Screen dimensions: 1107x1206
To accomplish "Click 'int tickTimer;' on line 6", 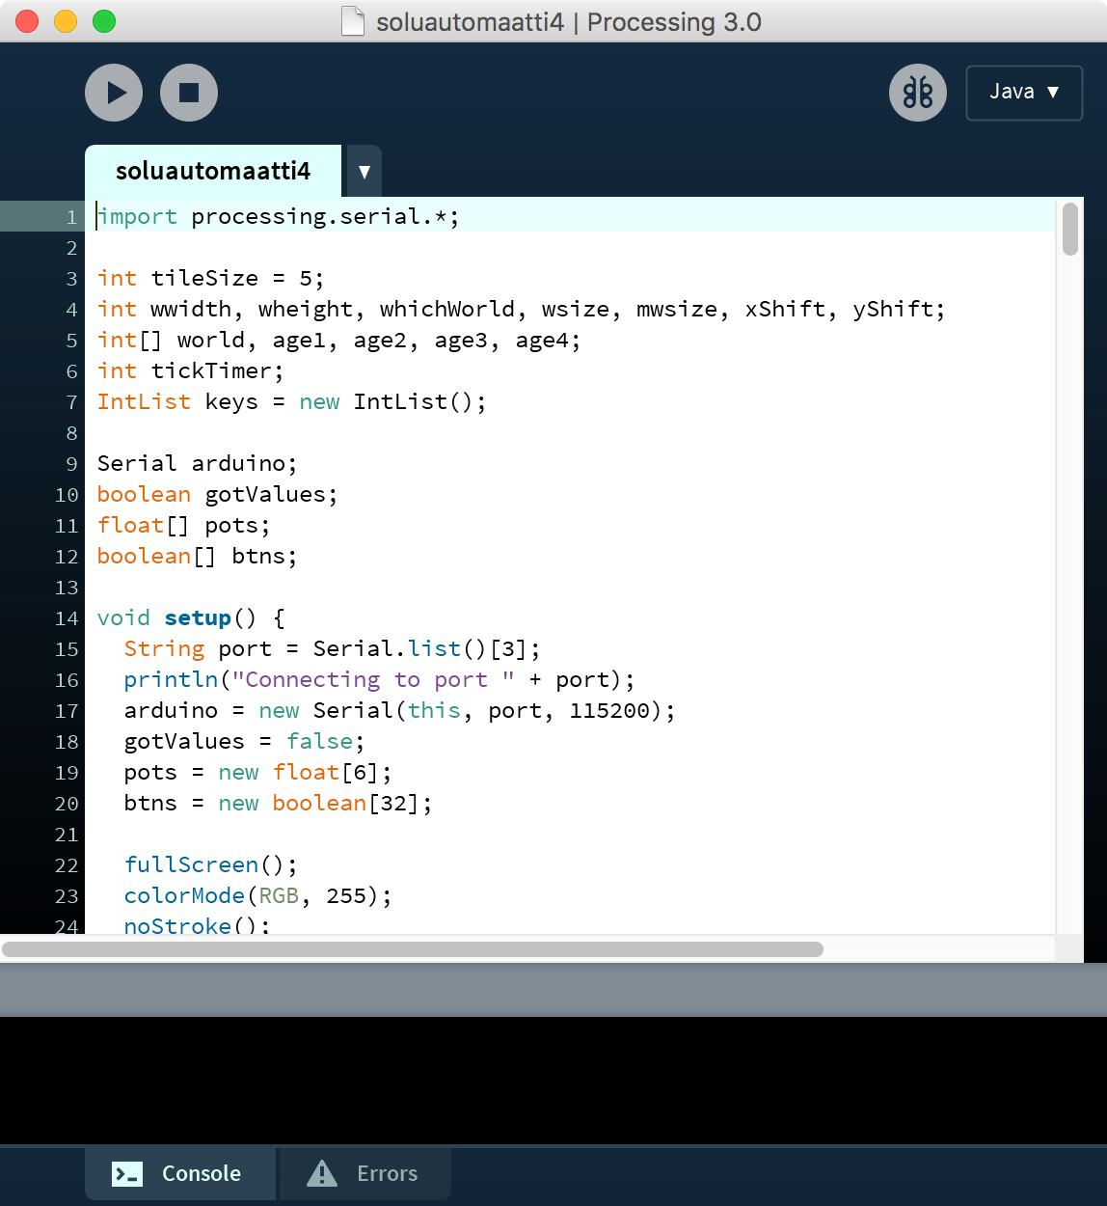I will (190, 370).
